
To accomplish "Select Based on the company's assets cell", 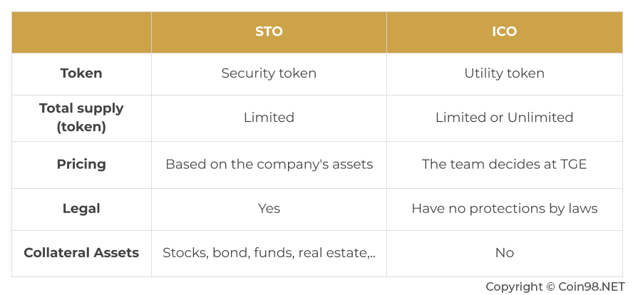I will click(x=269, y=165).
